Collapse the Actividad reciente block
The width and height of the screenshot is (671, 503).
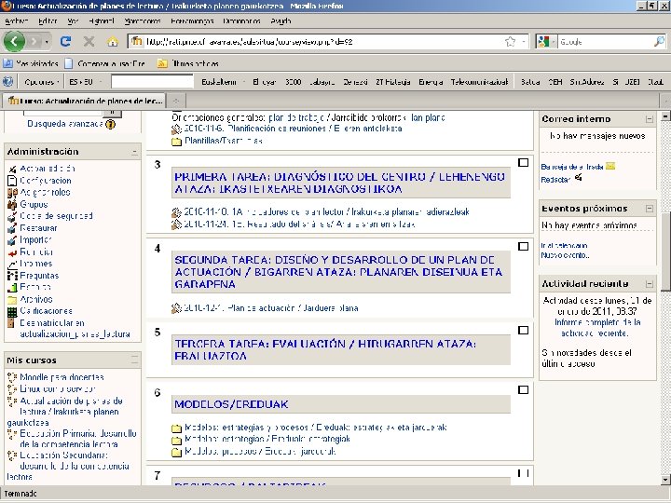click(650, 283)
